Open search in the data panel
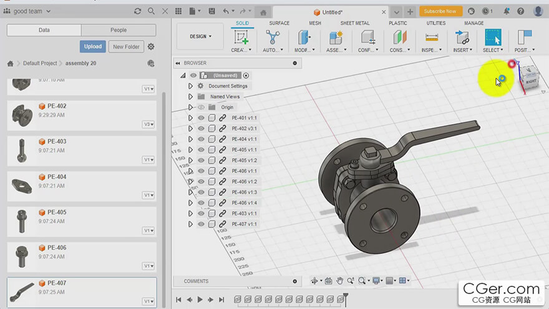The image size is (549, 309). click(151, 11)
